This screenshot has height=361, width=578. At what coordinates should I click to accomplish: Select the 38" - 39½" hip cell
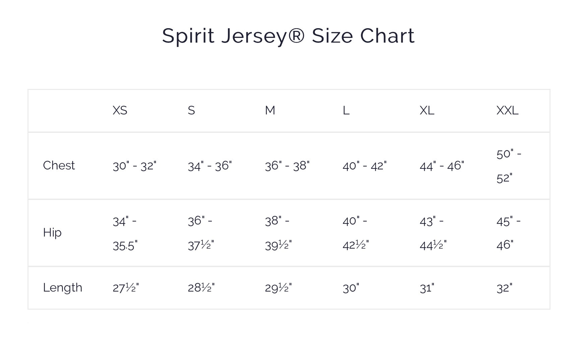pyautogui.click(x=278, y=233)
